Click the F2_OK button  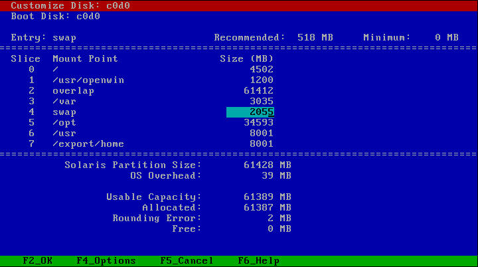pyautogui.click(x=37, y=261)
